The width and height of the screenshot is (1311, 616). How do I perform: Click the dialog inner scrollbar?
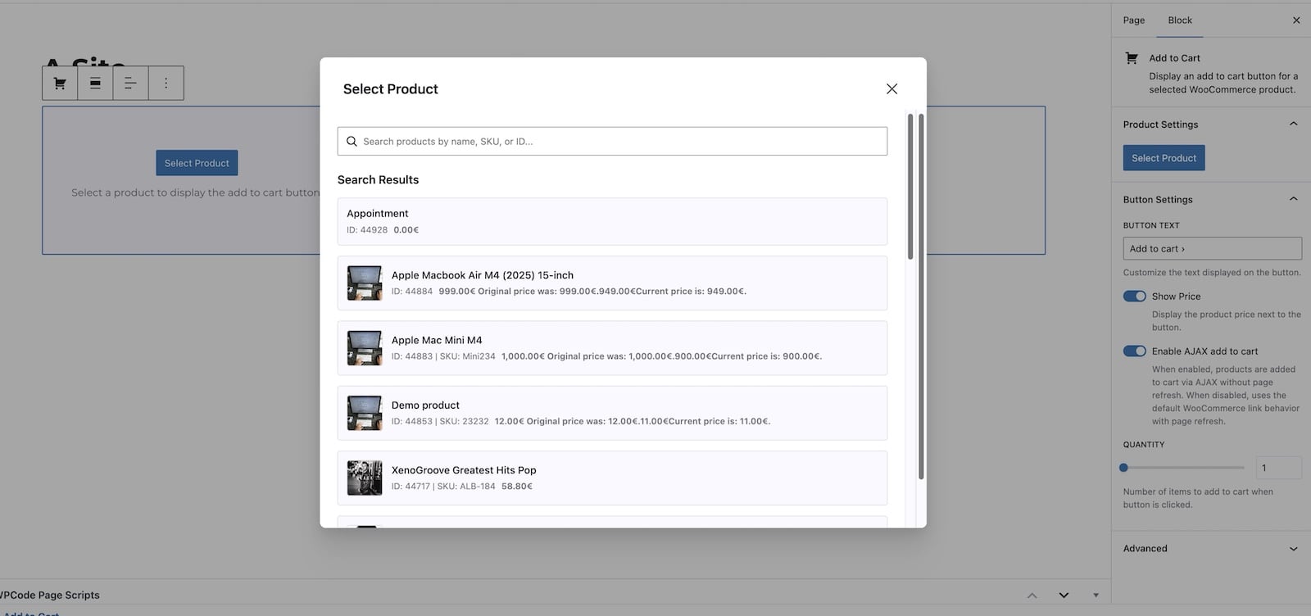(910, 187)
